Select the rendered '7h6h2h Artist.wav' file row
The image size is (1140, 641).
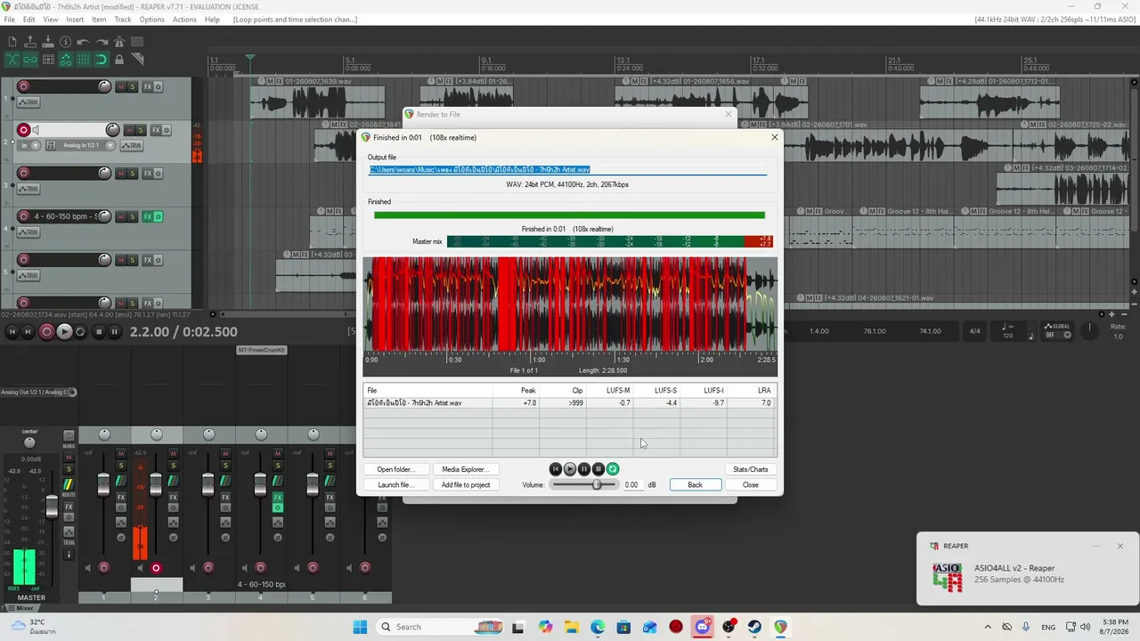coord(570,403)
